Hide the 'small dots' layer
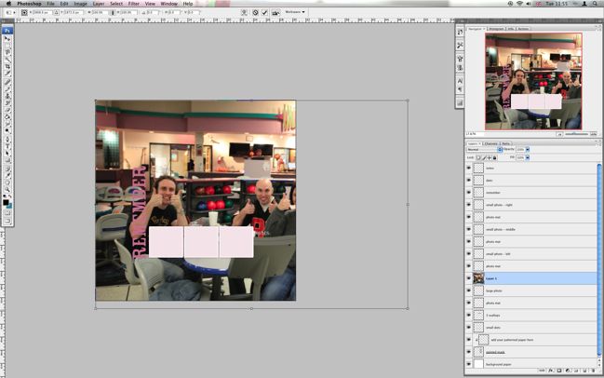604x378 pixels. [469, 328]
